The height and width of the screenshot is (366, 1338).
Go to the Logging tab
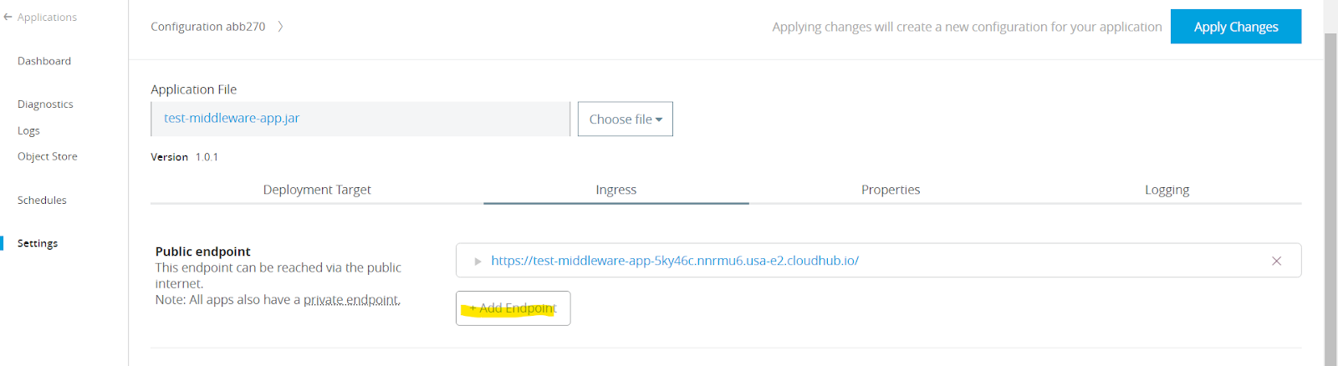1167,190
